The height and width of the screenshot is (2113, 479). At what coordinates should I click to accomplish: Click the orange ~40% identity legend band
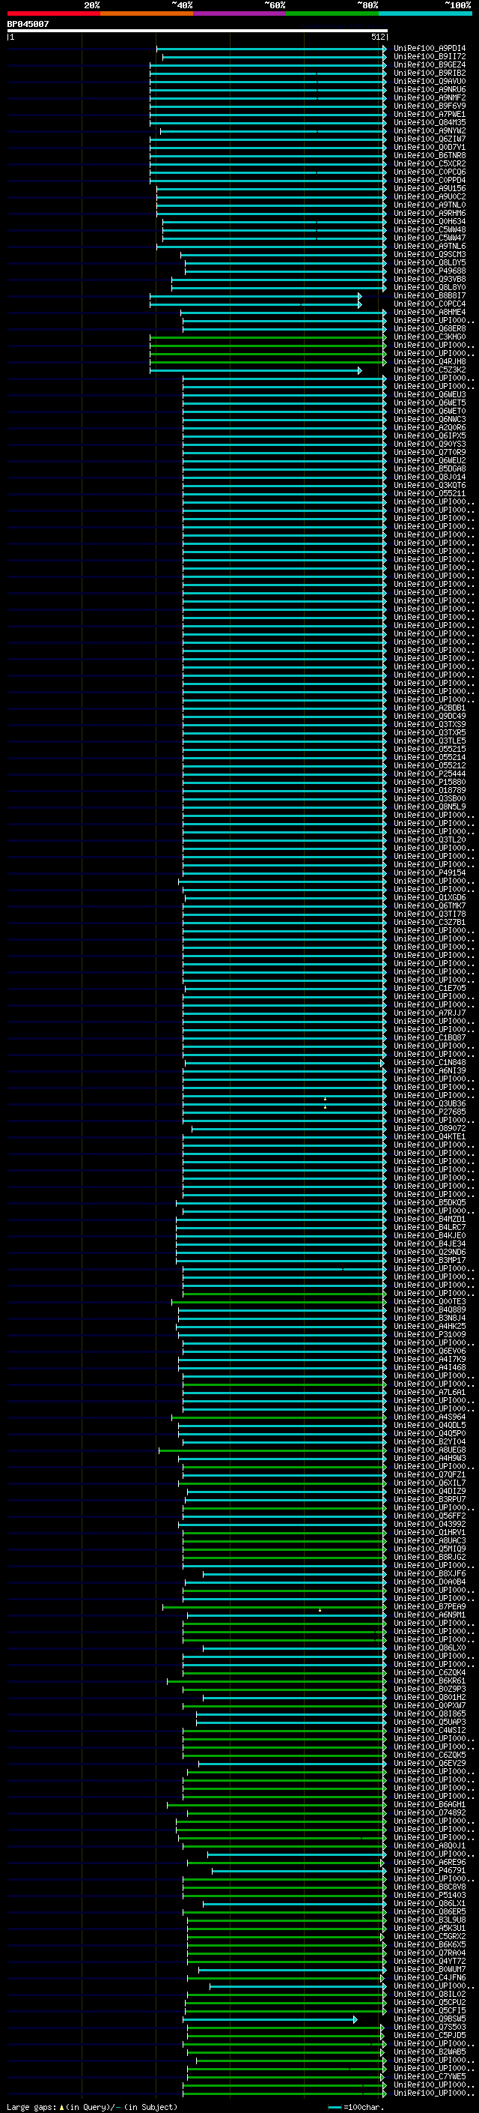[147, 13]
